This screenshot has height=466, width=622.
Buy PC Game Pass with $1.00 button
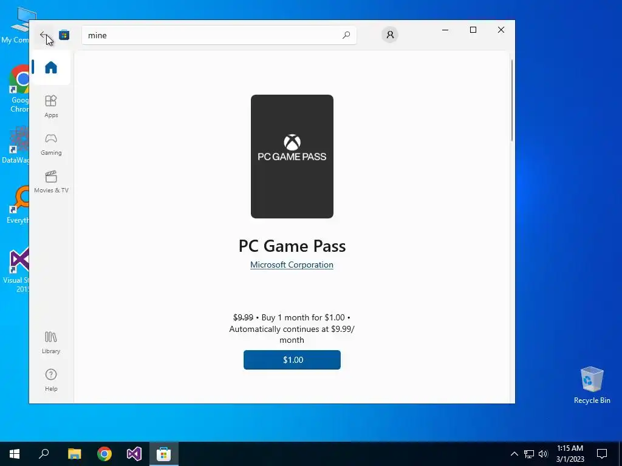coord(292,360)
